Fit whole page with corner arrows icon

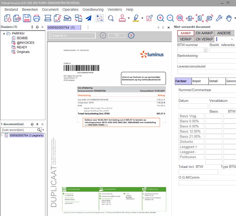pos(200,18)
